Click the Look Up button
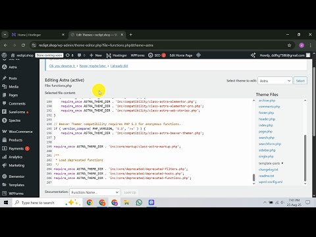The width and height of the screenshot is (316, 237). (130, 192)
